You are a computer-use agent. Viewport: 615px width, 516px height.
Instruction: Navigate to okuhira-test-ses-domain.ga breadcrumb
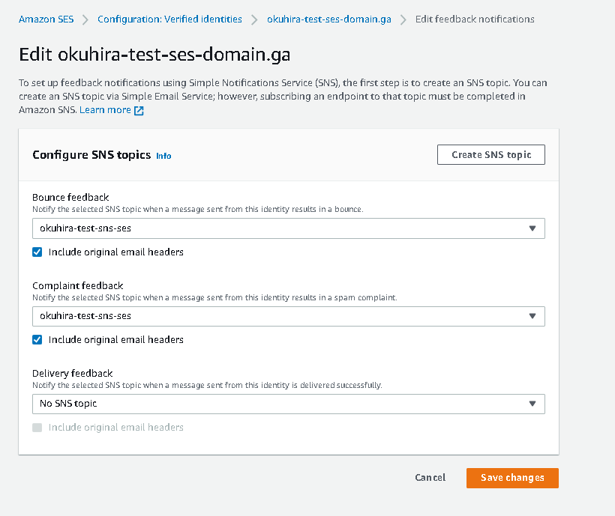click(328, 19)
